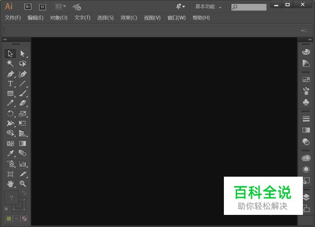This screenshot has width=315, height=227.
Task: Select the Perspective Grid tool
Action: 22,133
